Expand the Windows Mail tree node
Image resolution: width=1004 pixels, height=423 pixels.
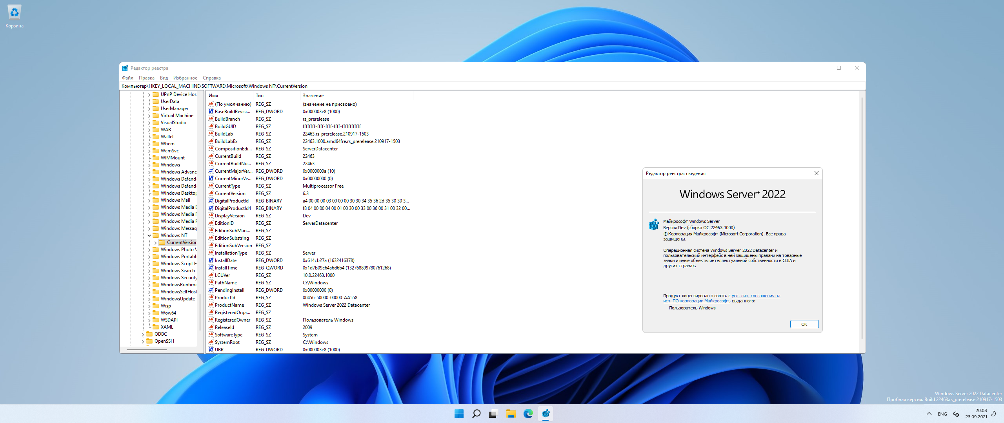click(149, 200)
